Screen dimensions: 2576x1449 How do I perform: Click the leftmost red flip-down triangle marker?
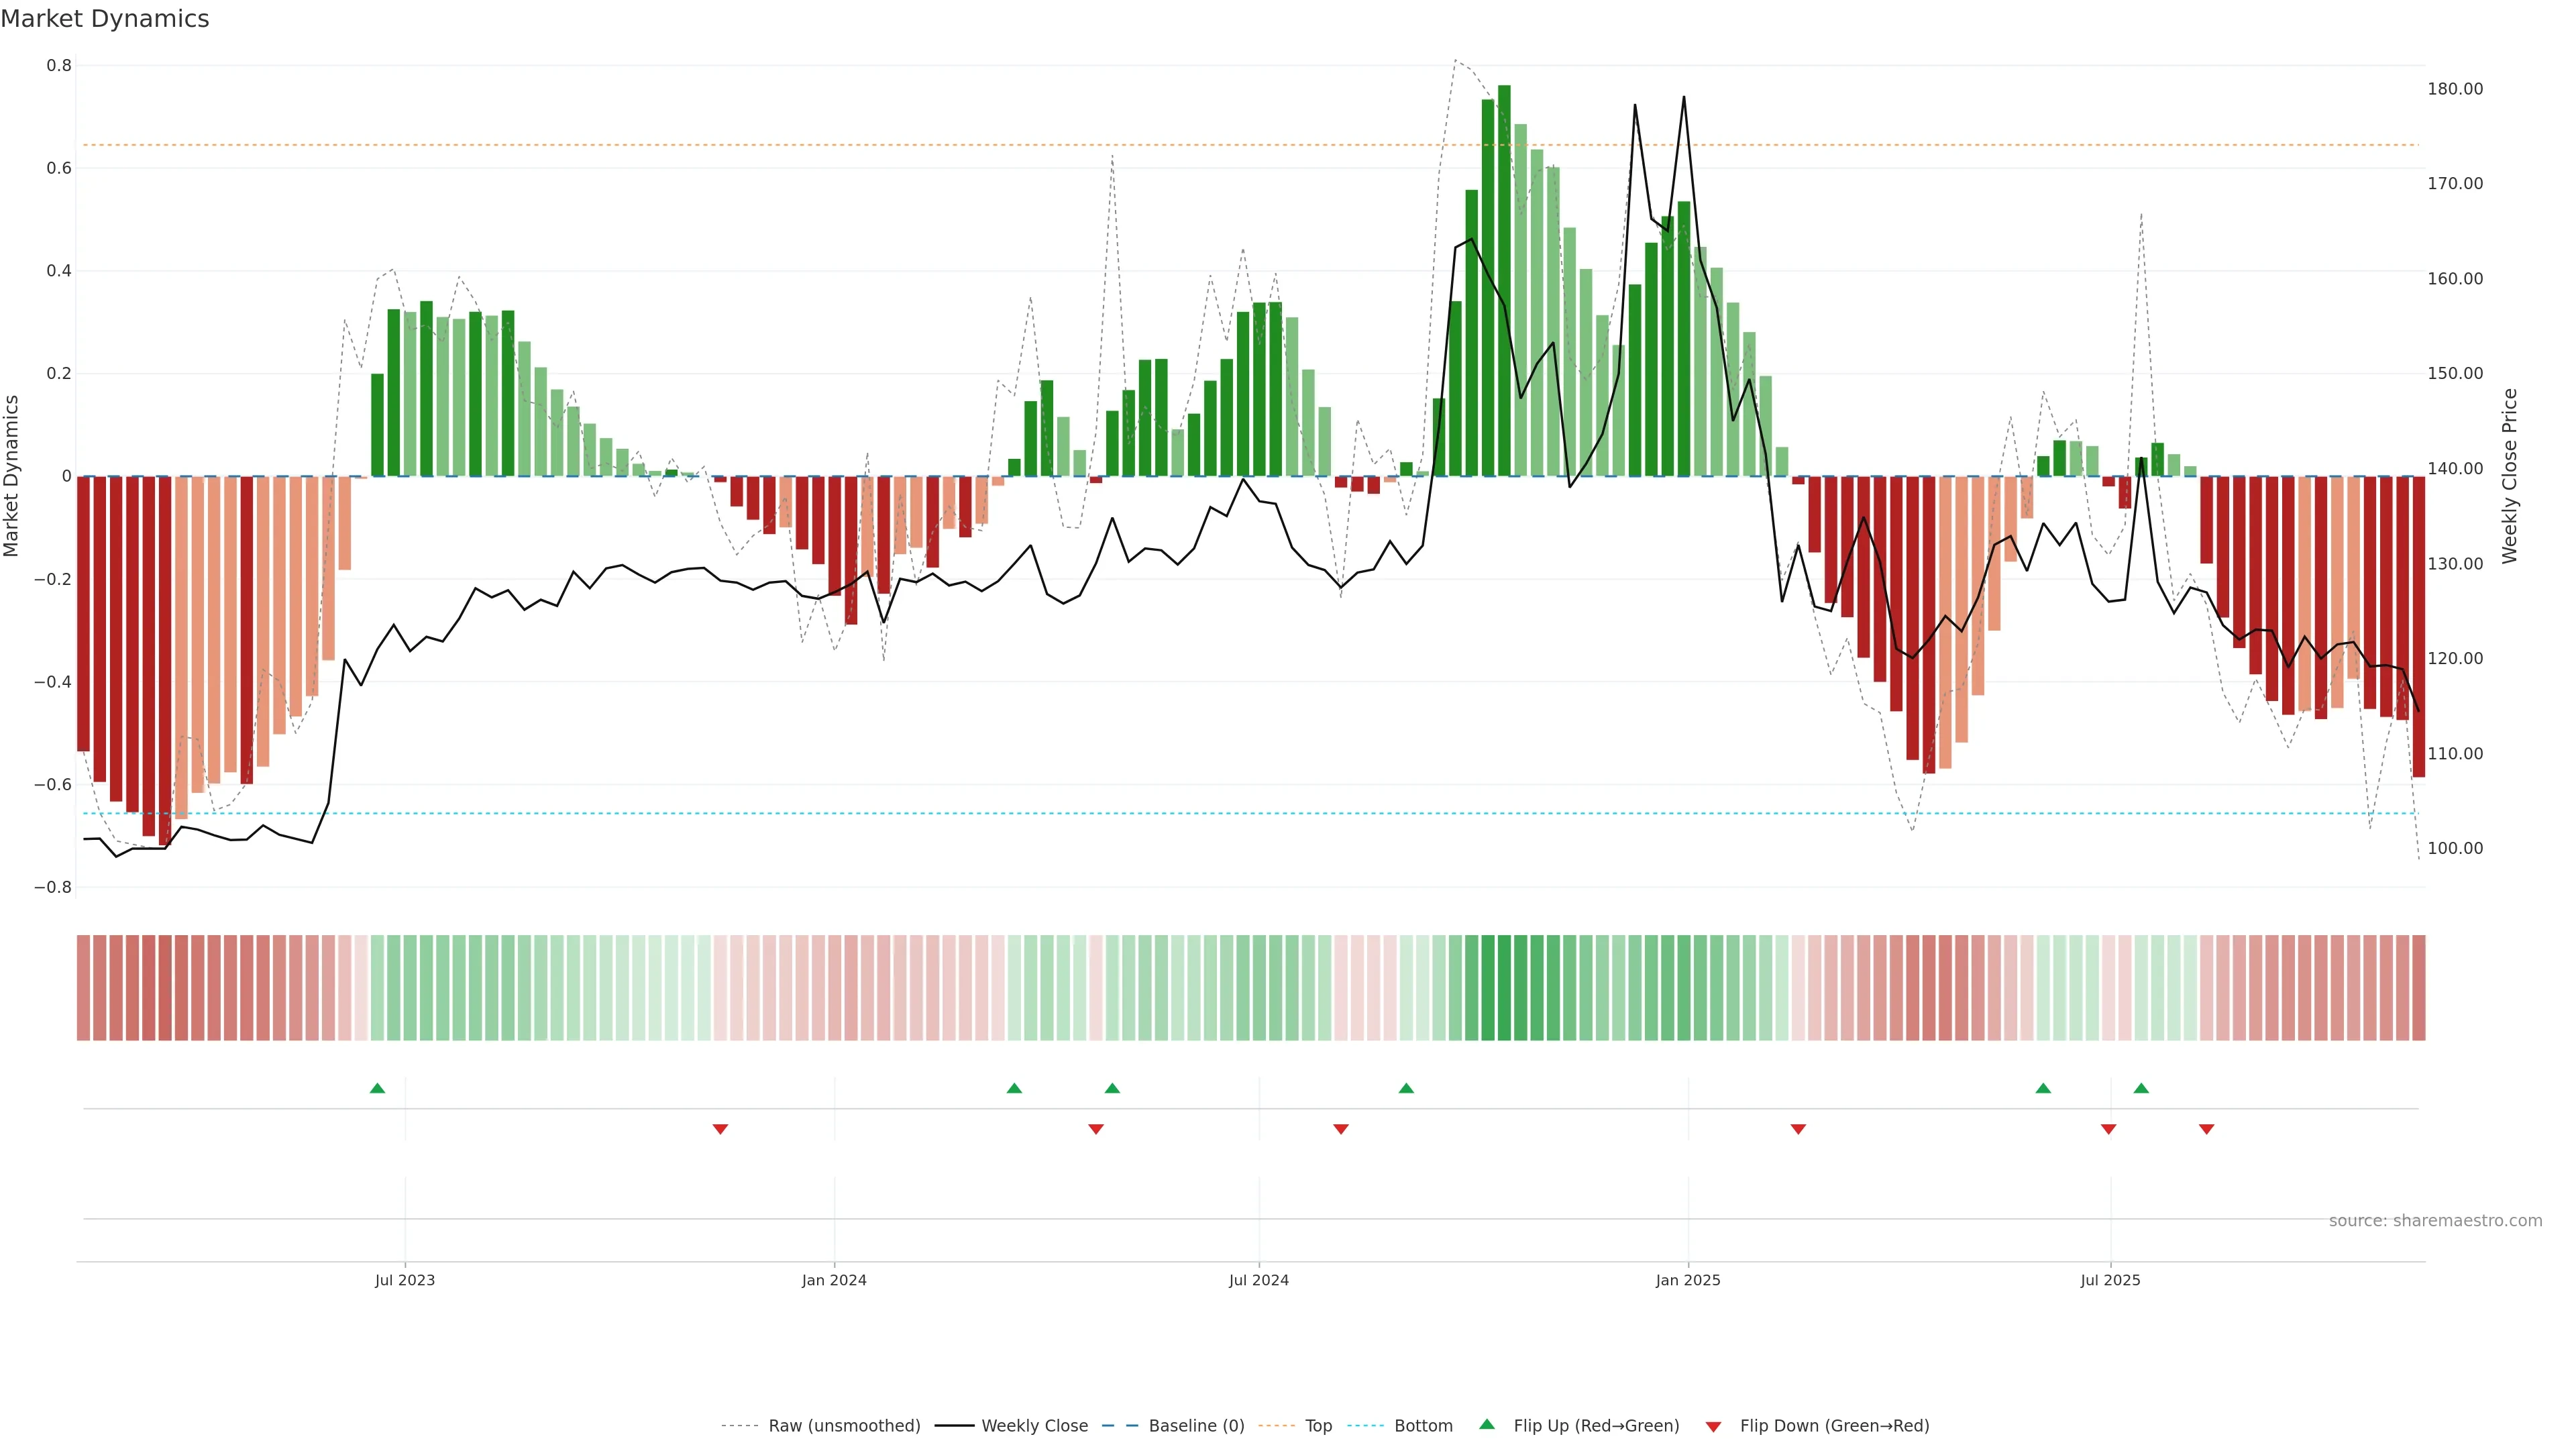point(720,1129)
